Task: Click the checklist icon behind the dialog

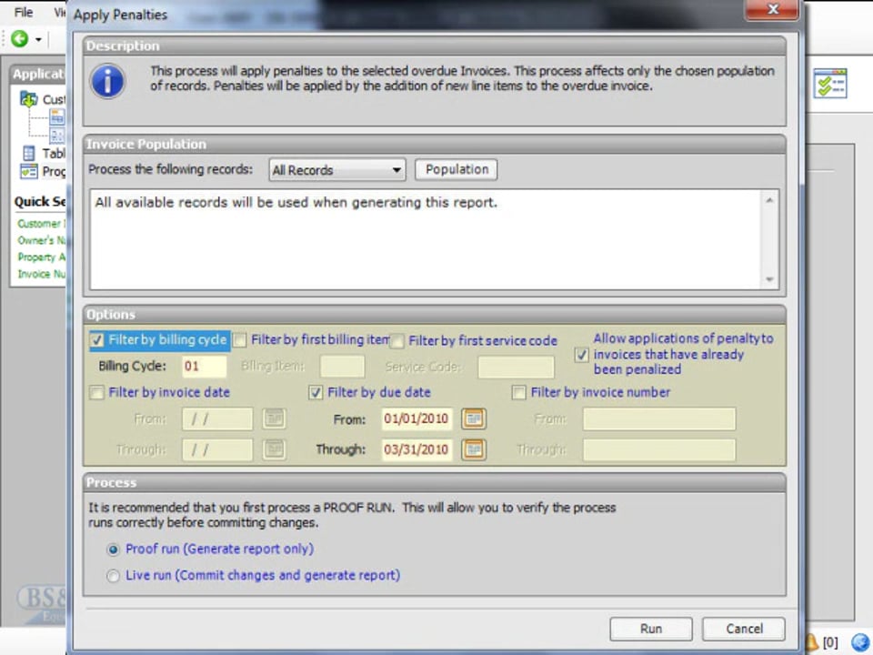Action: (829, 83)
